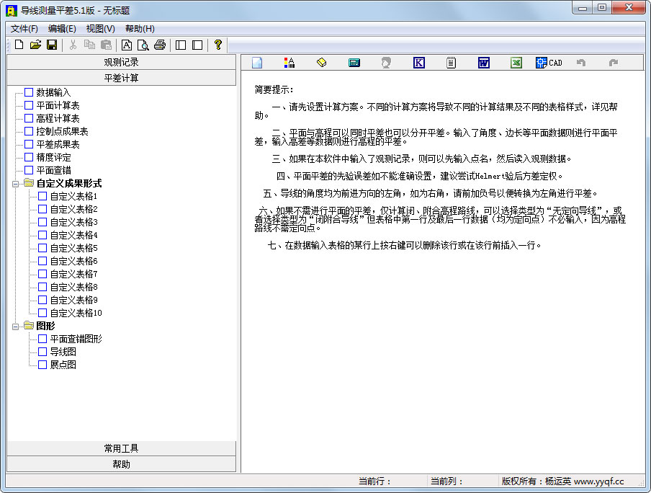Screen dimensions: 651x493
Task: Open the 视图(V) menu
Action: coord(101,29)
